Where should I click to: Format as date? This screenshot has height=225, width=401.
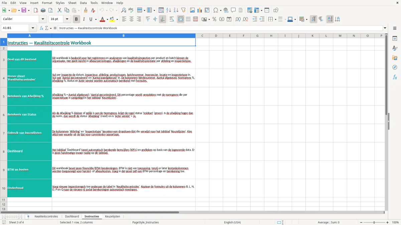click(229, 19)
